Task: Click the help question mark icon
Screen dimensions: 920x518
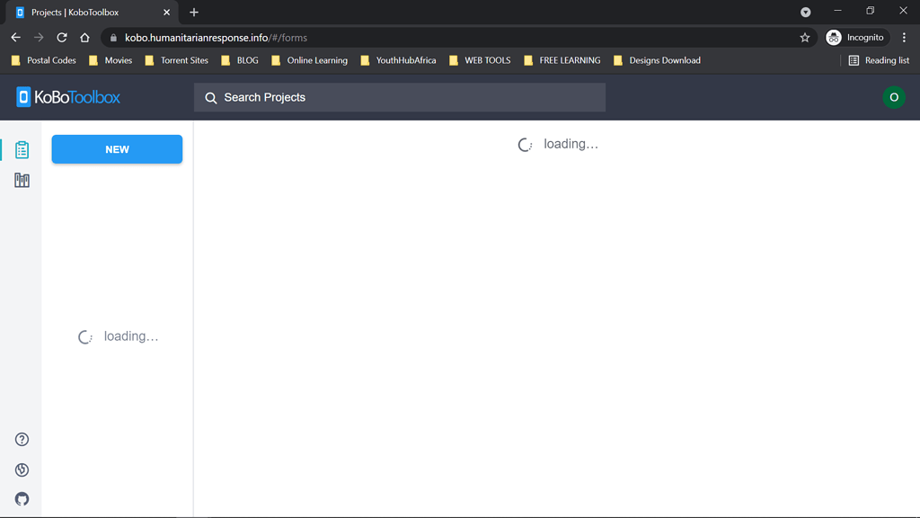Action: coord(21,439)
